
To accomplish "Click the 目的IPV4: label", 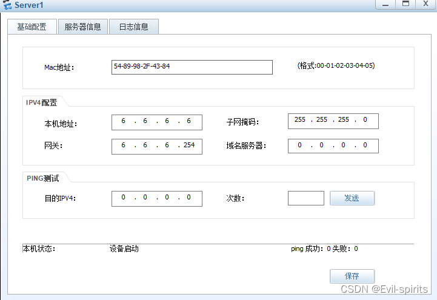I will pyautogui.click(x=60, y=198).
